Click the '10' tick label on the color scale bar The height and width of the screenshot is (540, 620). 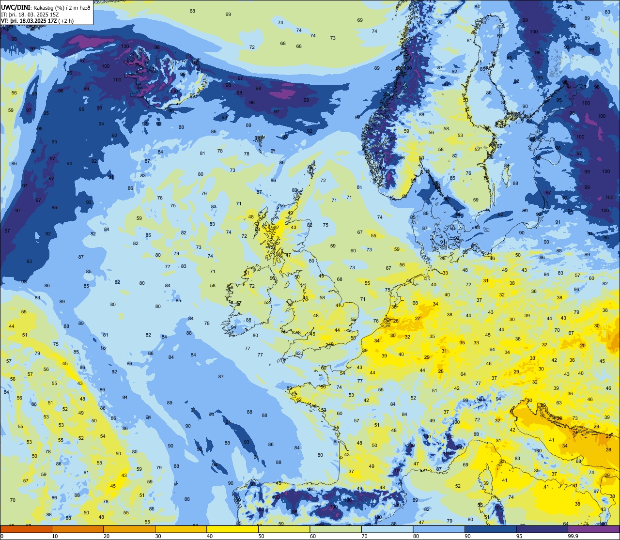pyautogui.click(x=55, y=536)
